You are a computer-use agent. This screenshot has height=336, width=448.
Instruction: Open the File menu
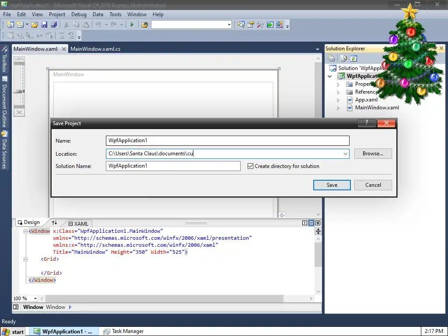point(7,14)
